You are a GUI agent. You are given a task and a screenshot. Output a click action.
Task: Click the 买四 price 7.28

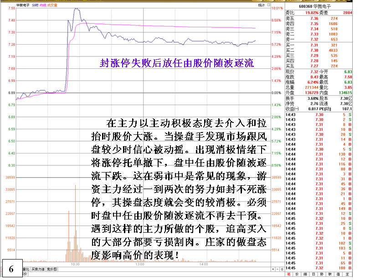314,61
